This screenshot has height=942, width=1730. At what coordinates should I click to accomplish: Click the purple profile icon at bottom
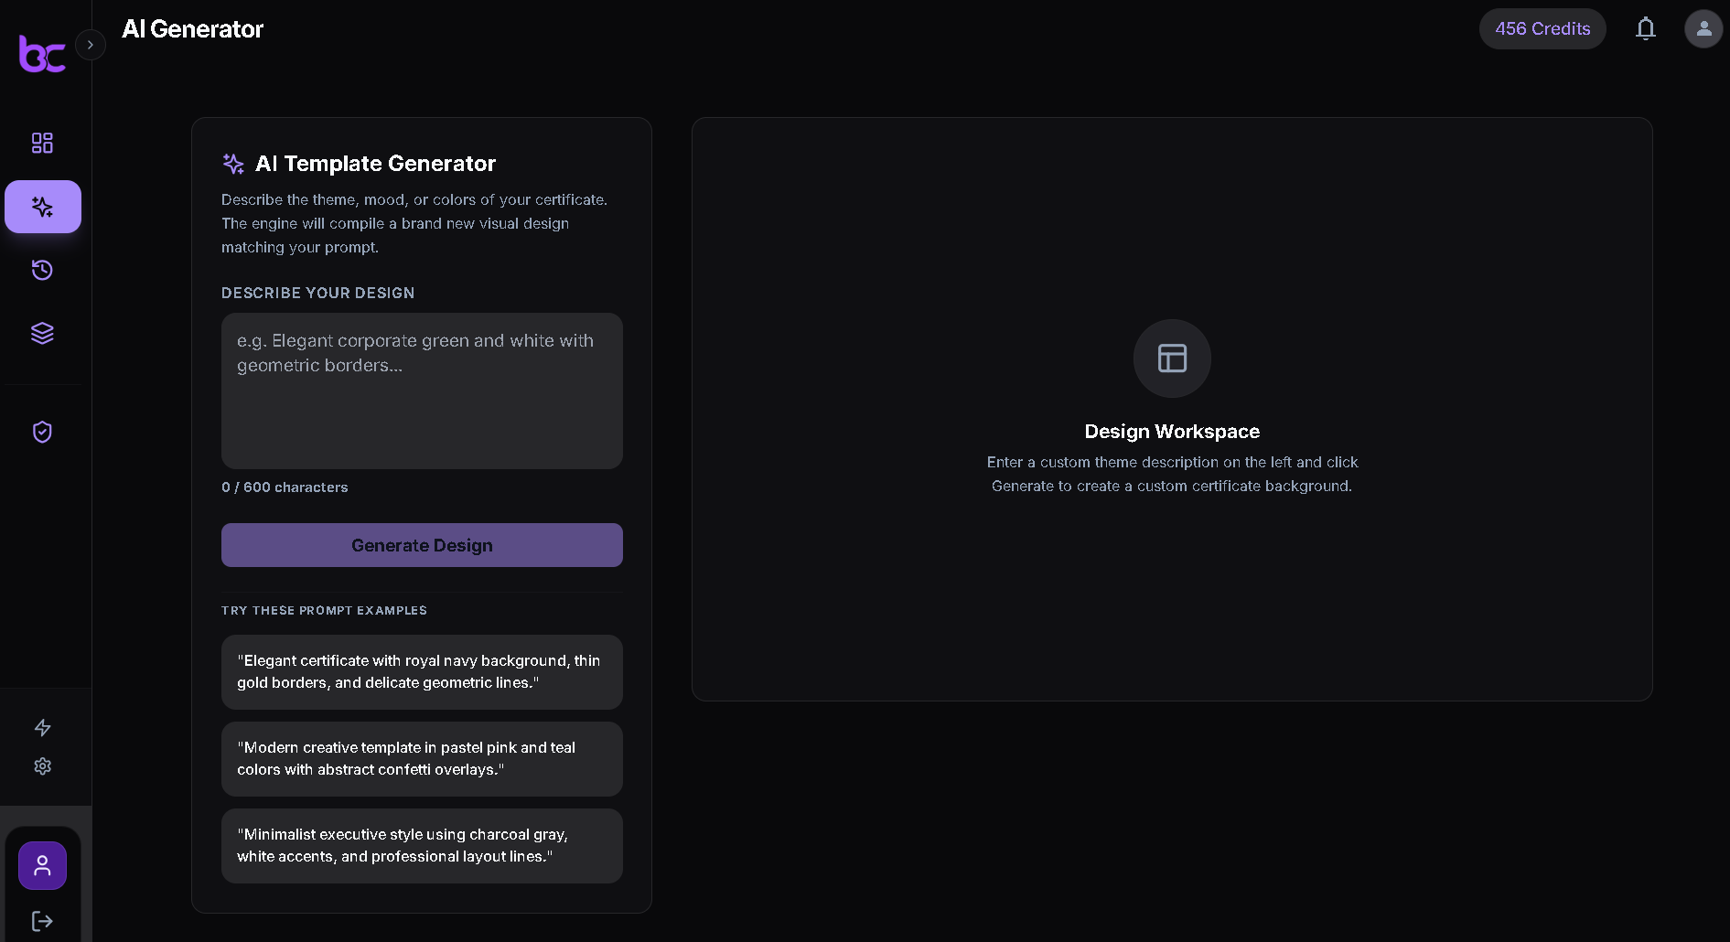[x=42, y=865]
